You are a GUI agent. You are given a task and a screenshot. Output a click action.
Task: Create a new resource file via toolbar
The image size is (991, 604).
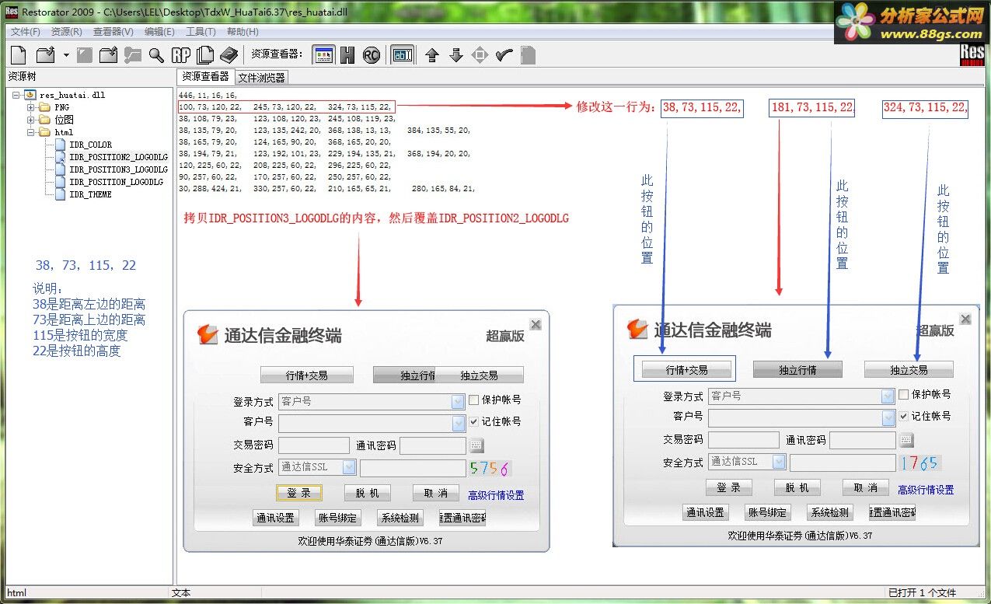click(19, 55)
